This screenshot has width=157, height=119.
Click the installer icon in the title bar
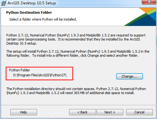click(x=3, y=3)
